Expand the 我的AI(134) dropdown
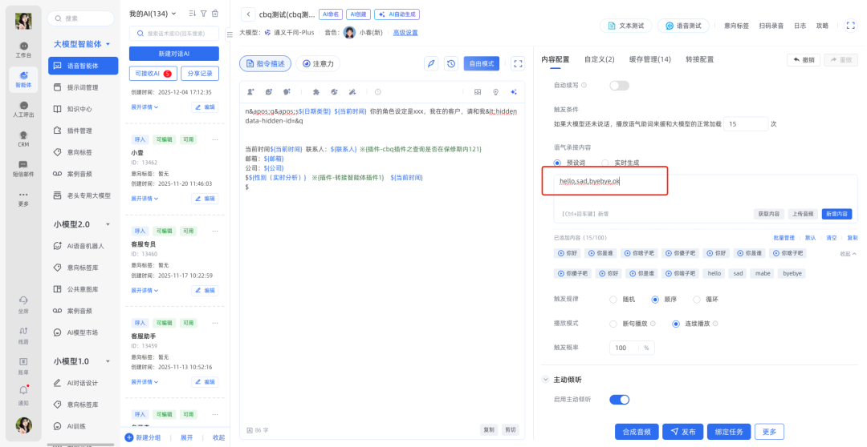 click(x=174, y=14)
